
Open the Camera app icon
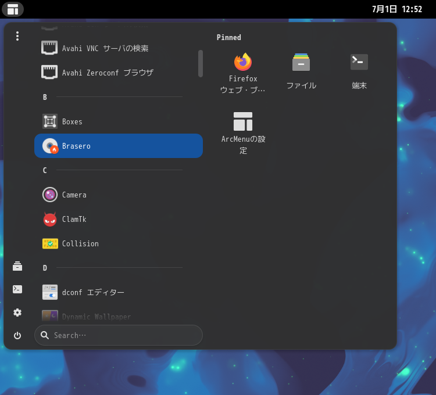(50, 195)
